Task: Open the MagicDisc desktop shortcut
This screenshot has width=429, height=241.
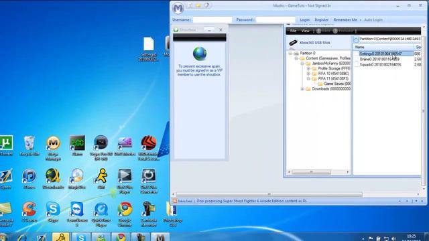Action: click(x=77, y=179)
